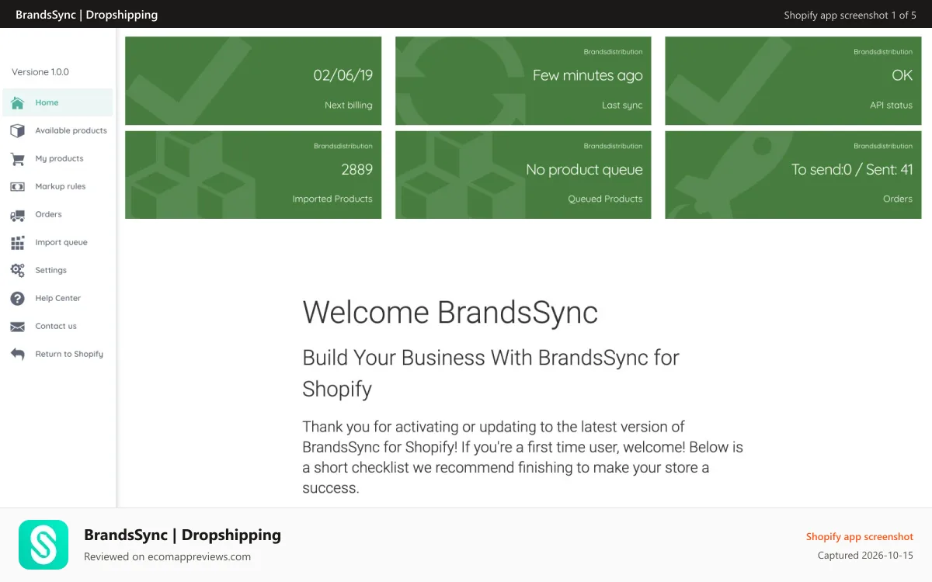Click the BrandsSync app logo icon
This screenshot has width=932, height=582.
[x=43, y=545]
